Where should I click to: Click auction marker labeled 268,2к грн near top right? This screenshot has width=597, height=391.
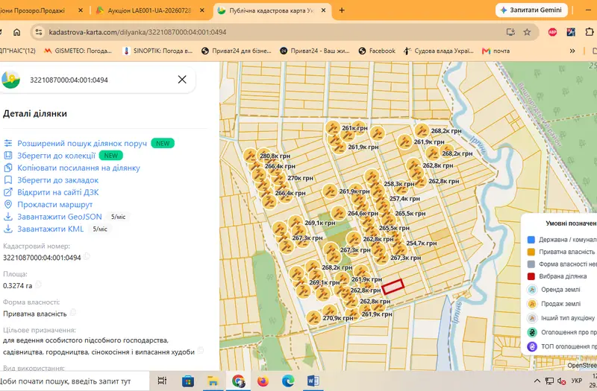[422, 131]
